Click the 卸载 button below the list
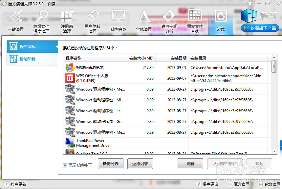 259,163
